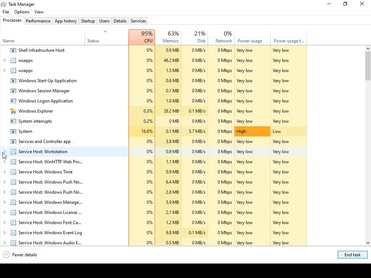Expand Service Host: Windows License row
Image resolution: width=371 pixels, height=278 pixels.
(4, 212)
